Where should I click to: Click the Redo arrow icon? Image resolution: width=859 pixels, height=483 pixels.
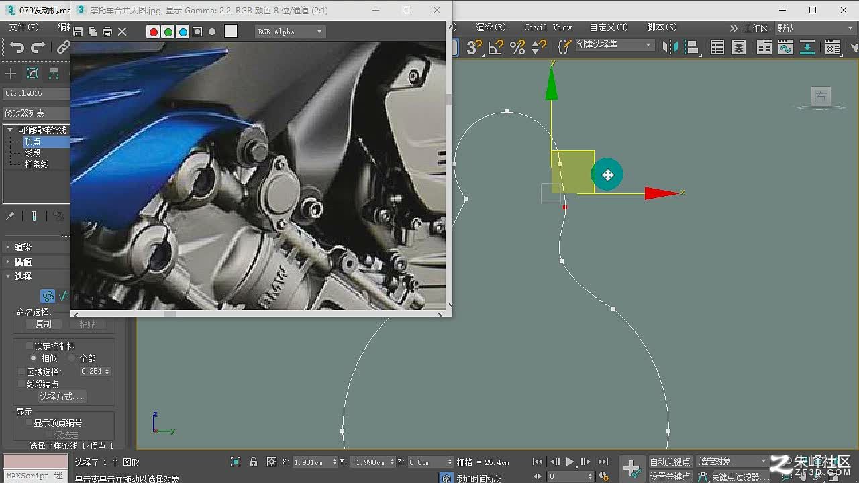coord(38,48)
